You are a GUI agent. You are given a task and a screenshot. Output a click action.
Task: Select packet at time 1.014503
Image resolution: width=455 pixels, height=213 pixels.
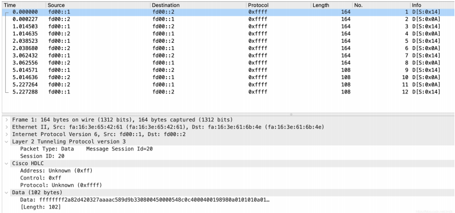point(228,26)
